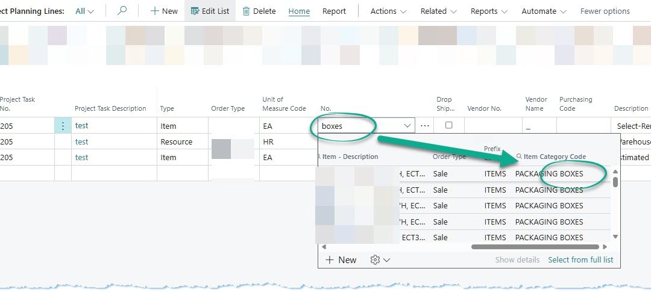Screen dimensions: 651x292
Task: Click the New plus action
Action: pos(163,11)
